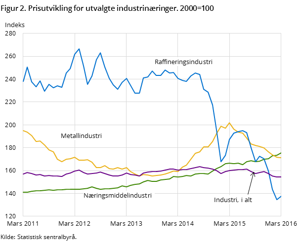
Task: Select the right end of the purple line
Action: pos(281,177)
